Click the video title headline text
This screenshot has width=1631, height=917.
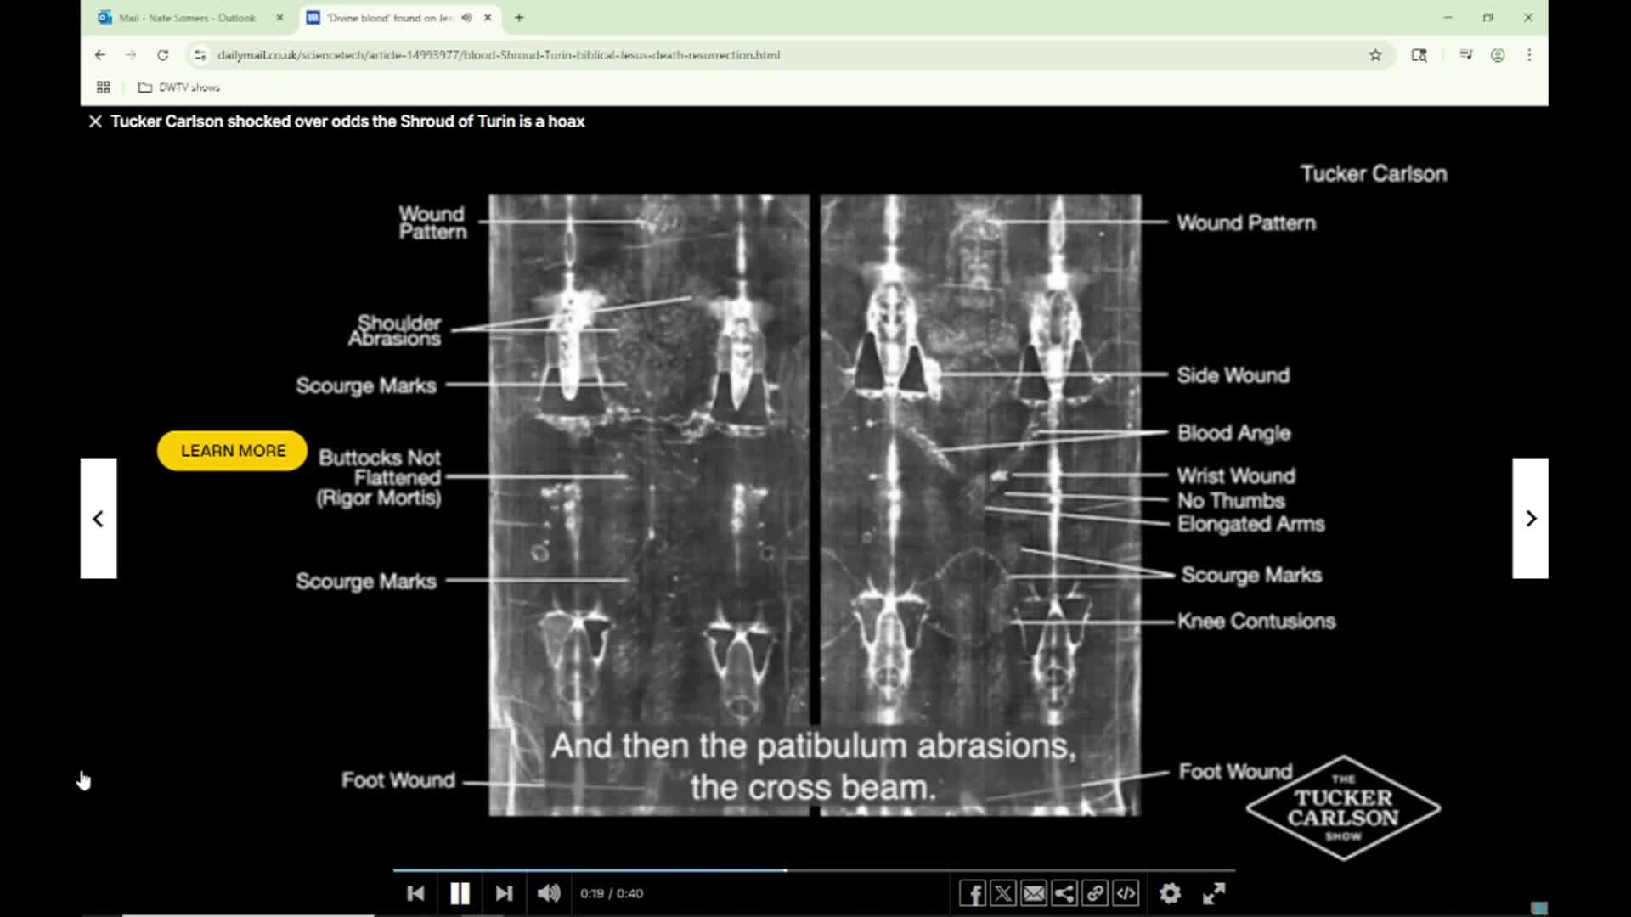347,121
